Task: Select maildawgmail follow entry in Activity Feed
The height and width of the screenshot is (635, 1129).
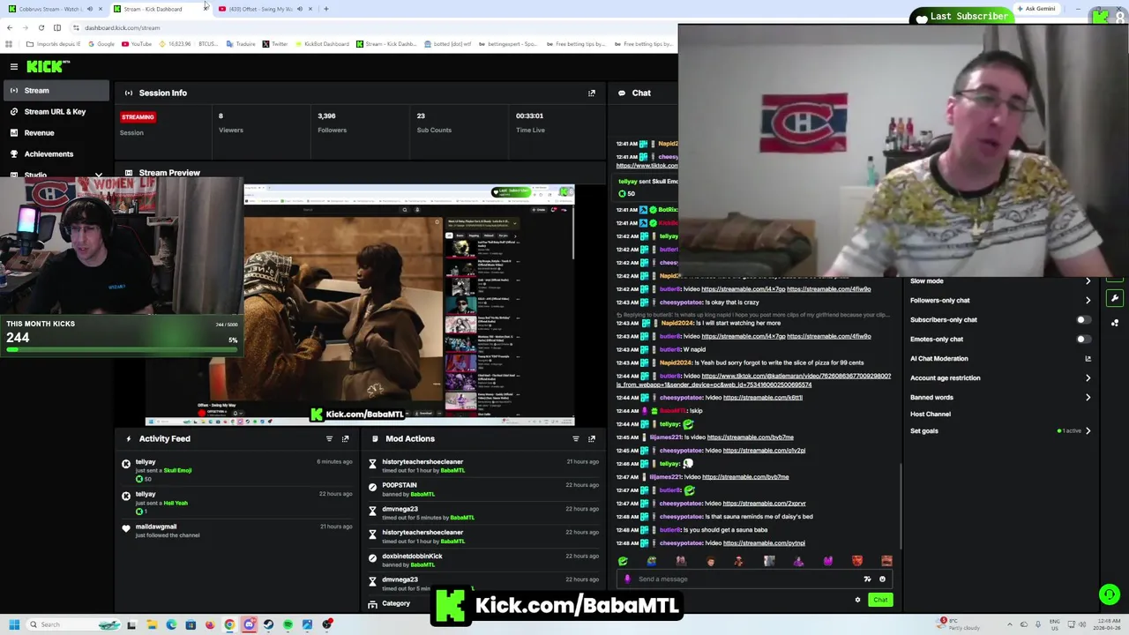Action: click(237, 531)
